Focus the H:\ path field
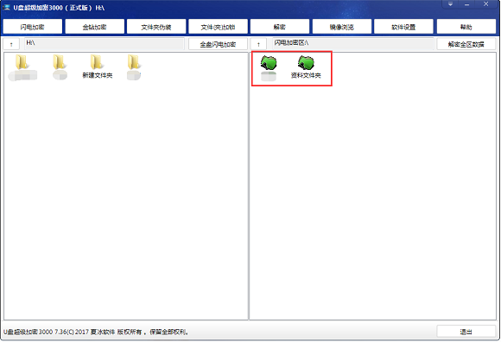The height and width of the screenshot is (342, 501). tap(105, 44)
